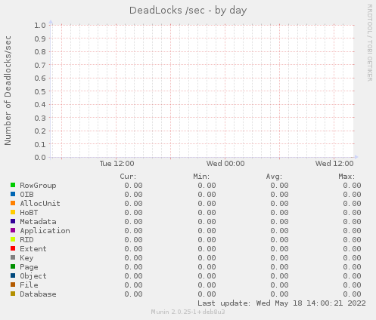The image size is (376, 320).
Task: Click the HoBT yellow legend swatch
Action: (x=13, y=212)
